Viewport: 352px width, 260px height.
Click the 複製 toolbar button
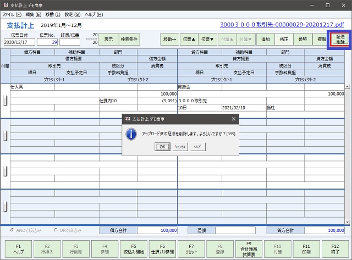tap(321, 39)
